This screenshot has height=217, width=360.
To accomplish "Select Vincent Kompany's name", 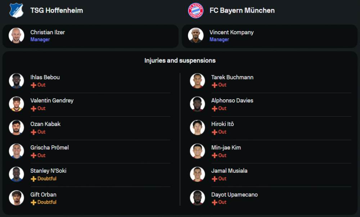I will 231,32.
